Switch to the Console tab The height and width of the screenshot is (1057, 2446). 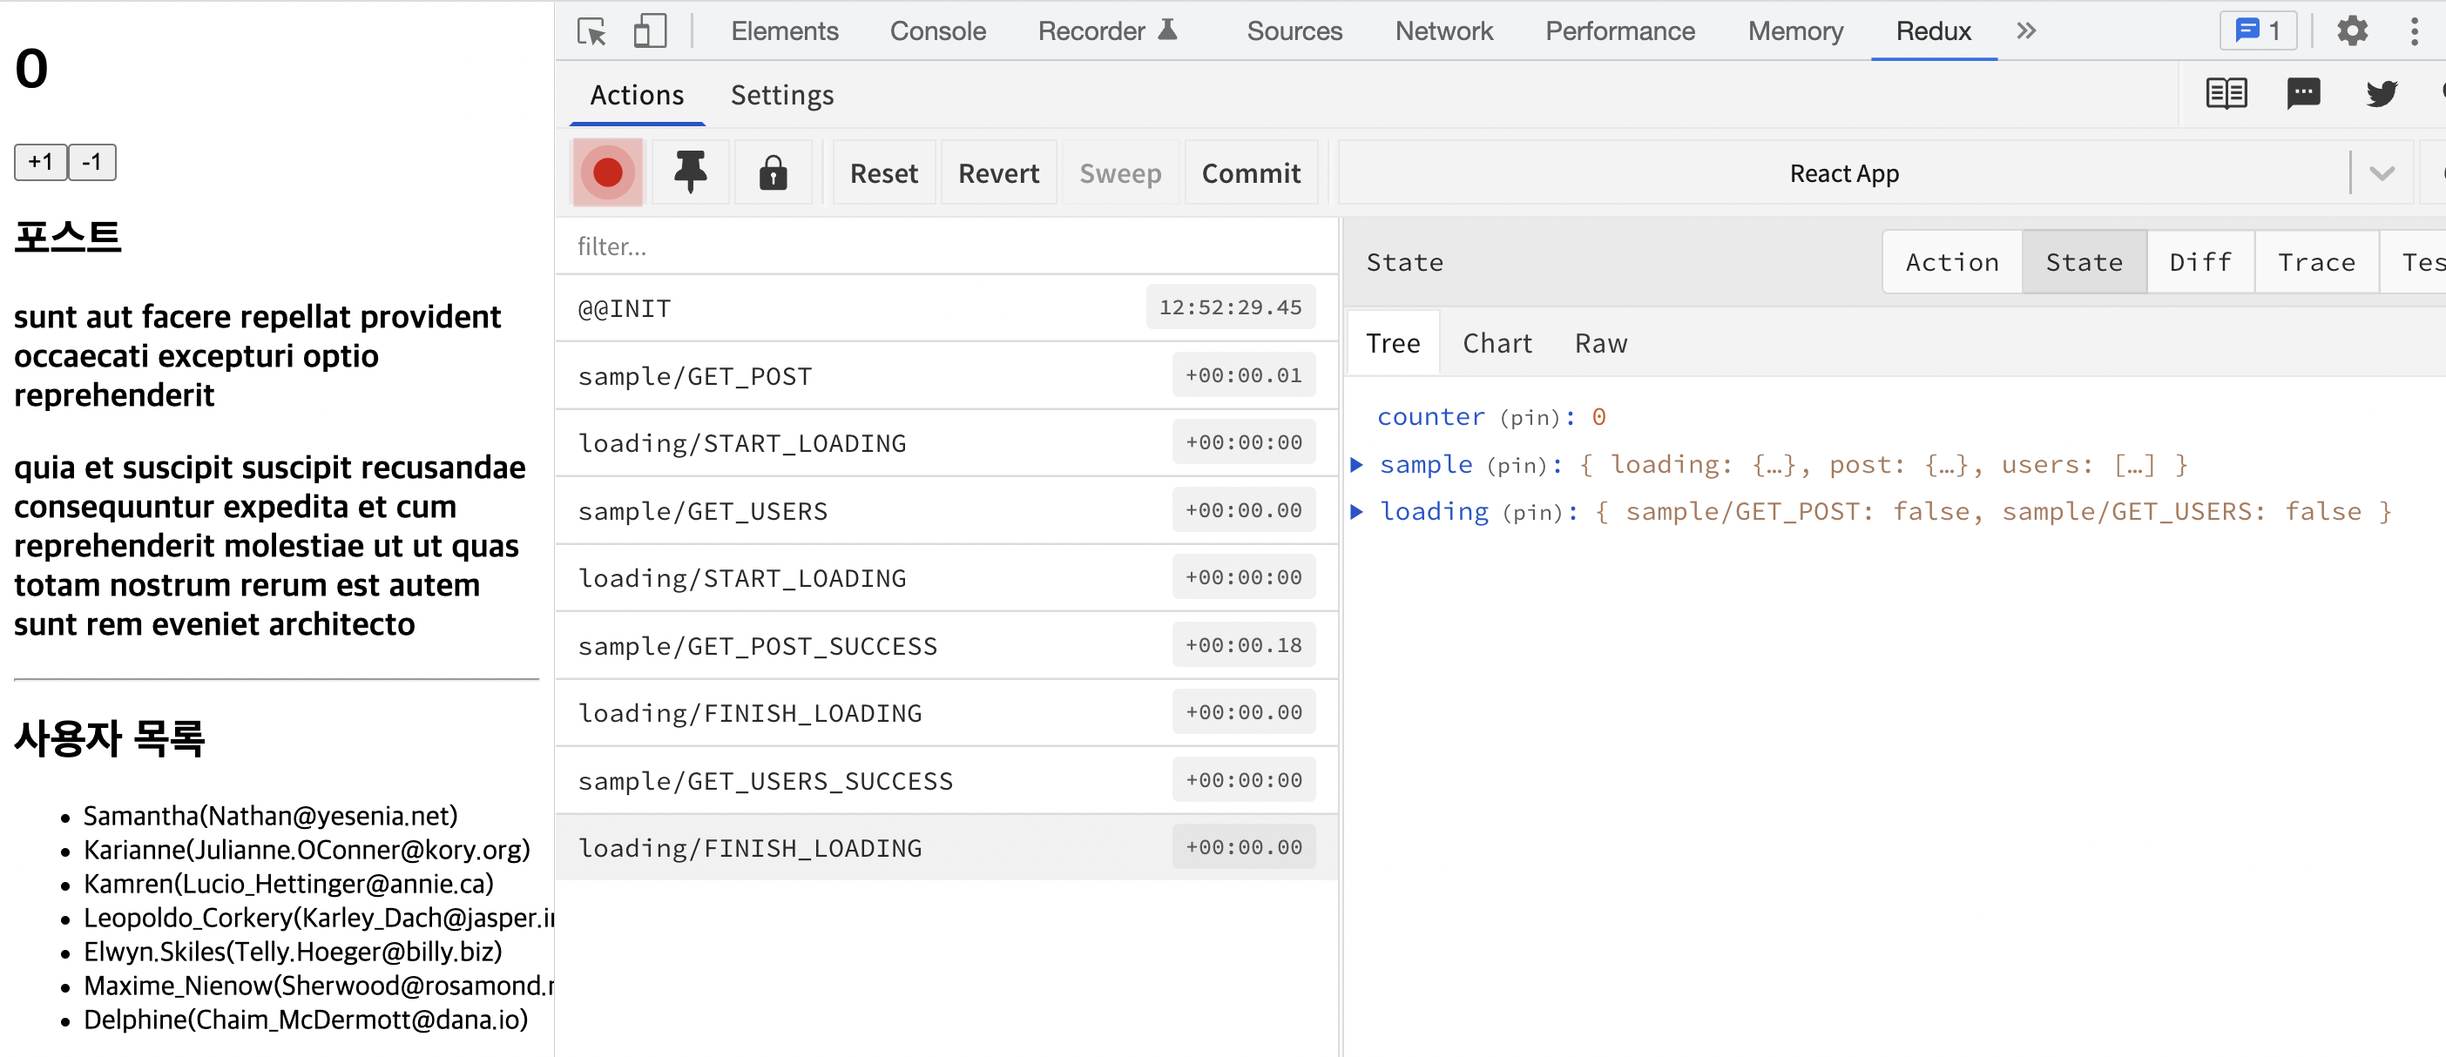(938, 31)
